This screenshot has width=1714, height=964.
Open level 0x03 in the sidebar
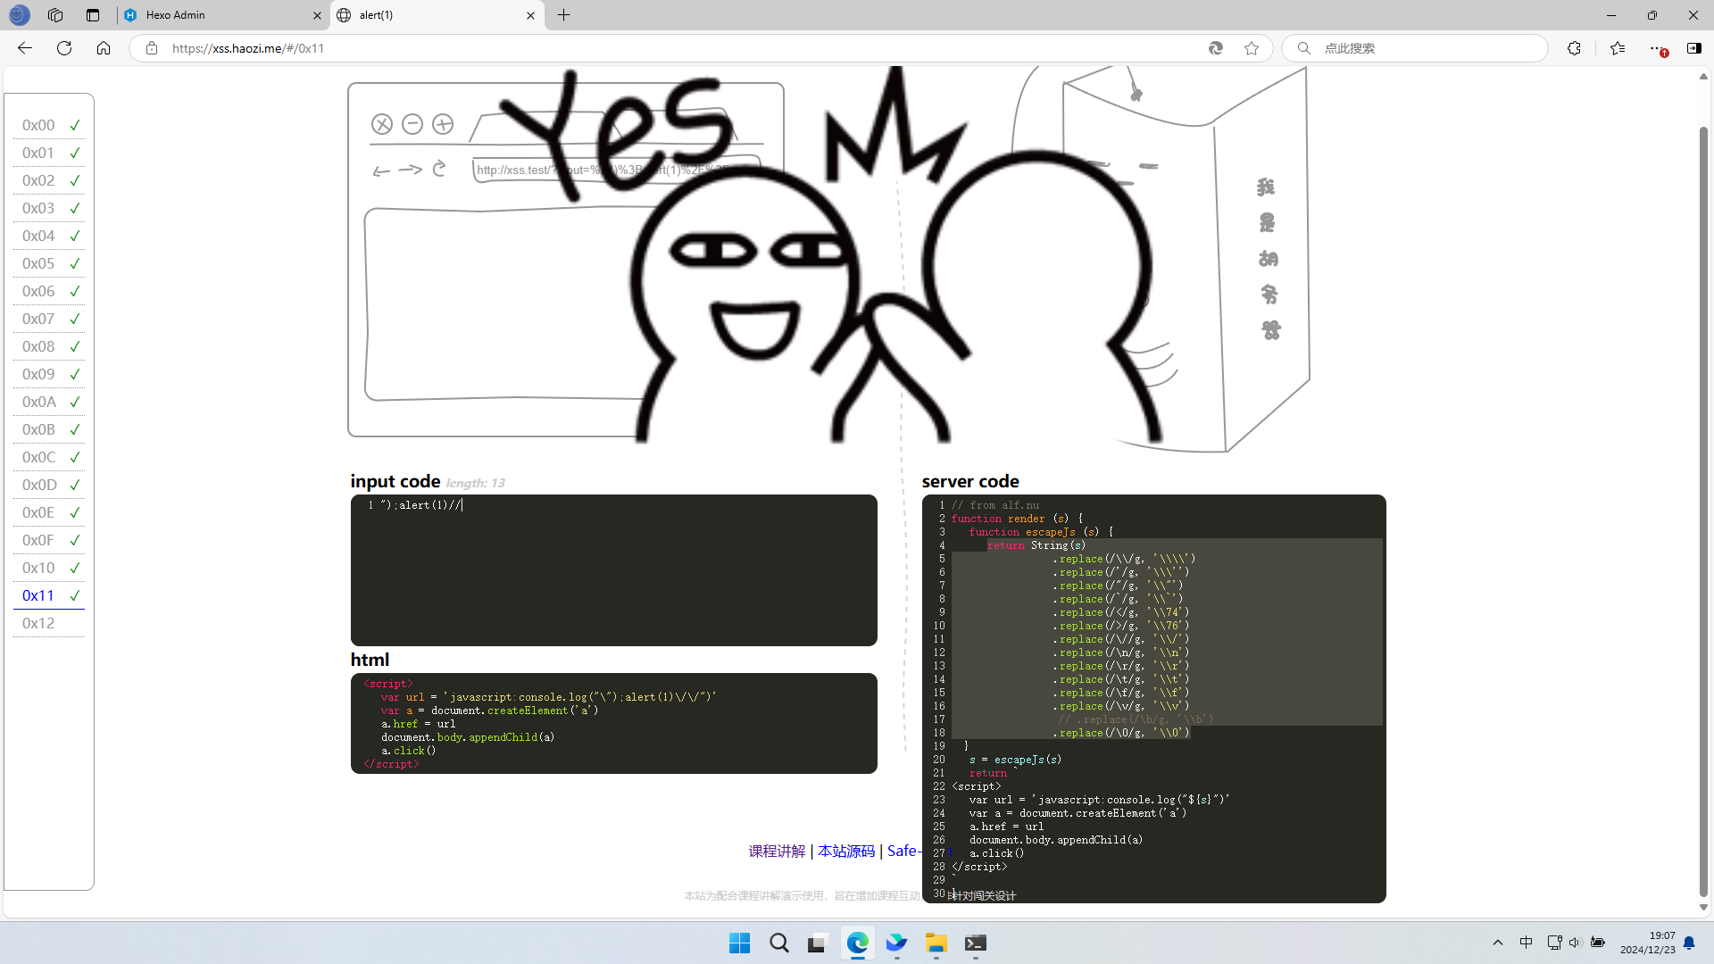click(49, 208)
